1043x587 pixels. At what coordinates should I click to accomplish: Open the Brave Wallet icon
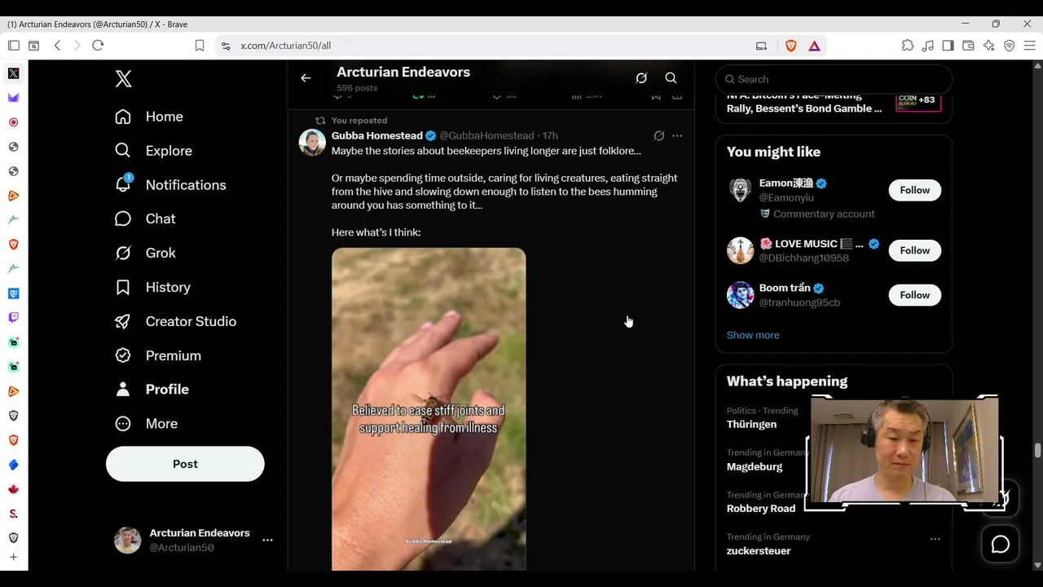coord(968,46)
